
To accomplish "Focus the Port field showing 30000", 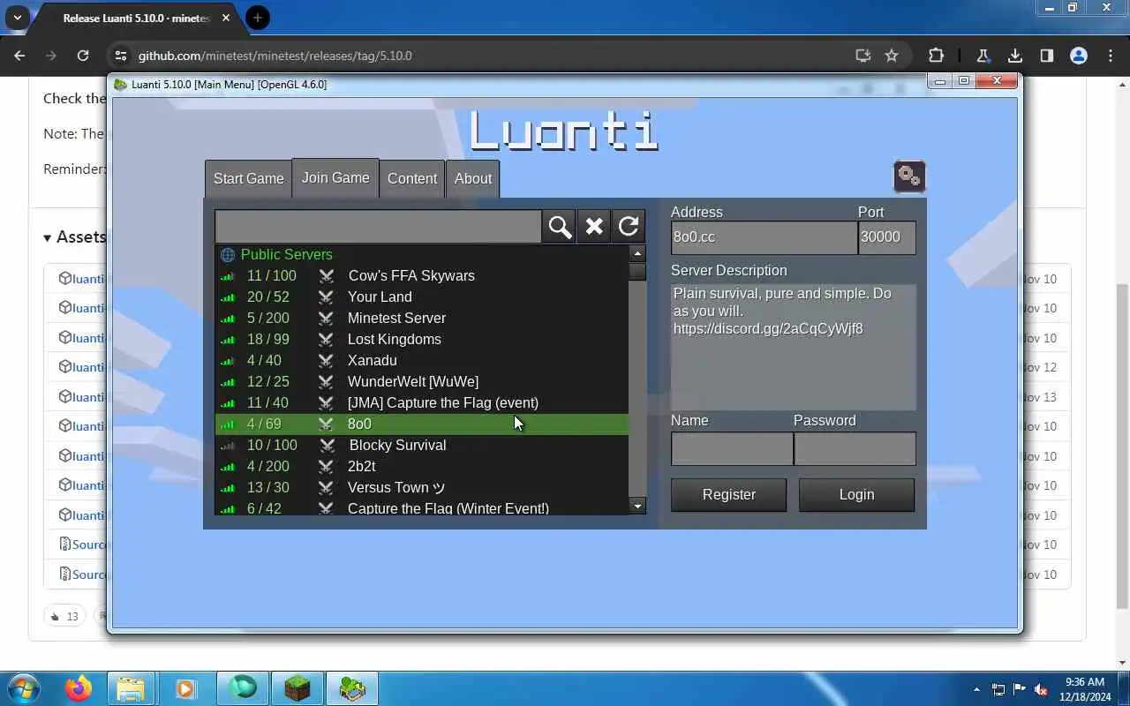I will [886, 237].
